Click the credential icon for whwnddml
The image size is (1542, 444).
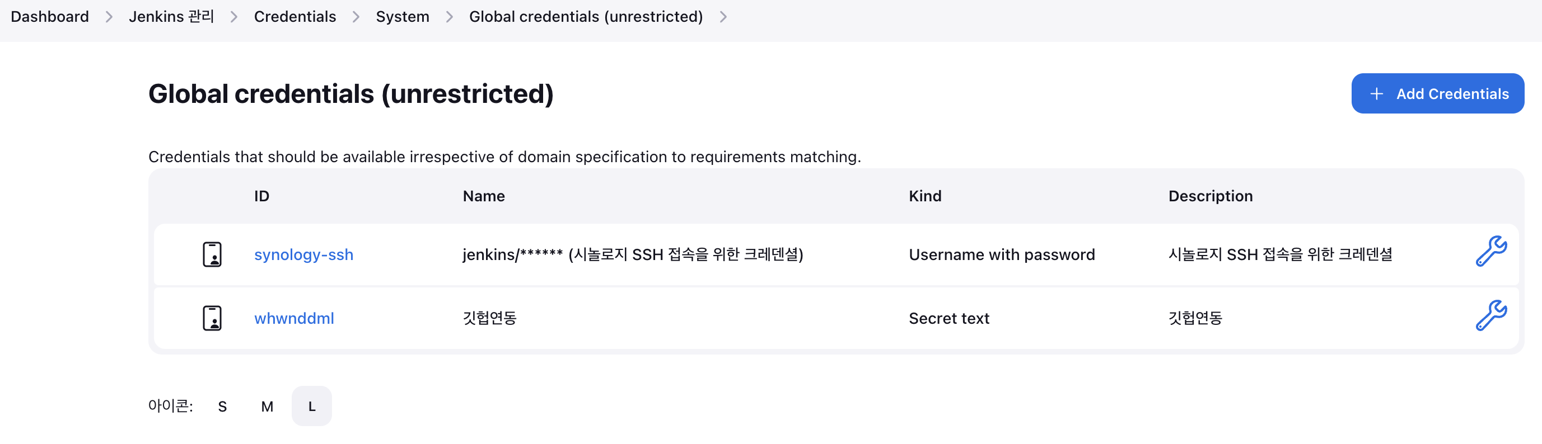pyautogui.click(x=212, y=318)
